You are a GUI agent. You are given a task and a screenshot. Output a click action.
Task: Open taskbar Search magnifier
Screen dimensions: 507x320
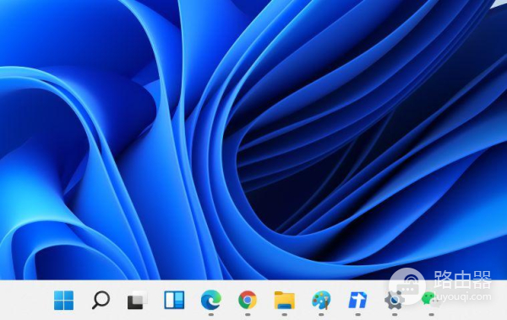(x=101, y=300)
